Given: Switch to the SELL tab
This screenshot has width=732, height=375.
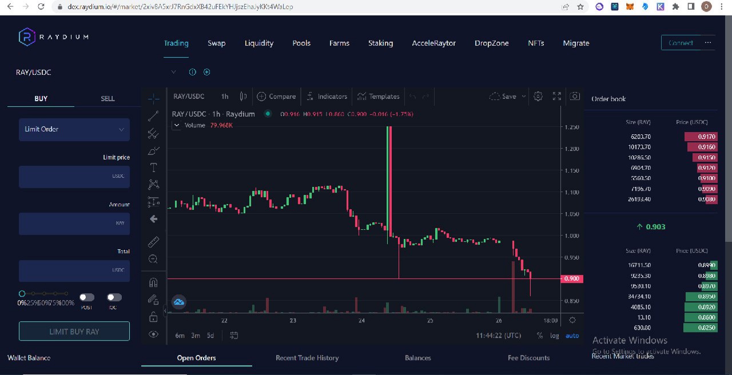Looking at the screenshot, I should point(108,98).
